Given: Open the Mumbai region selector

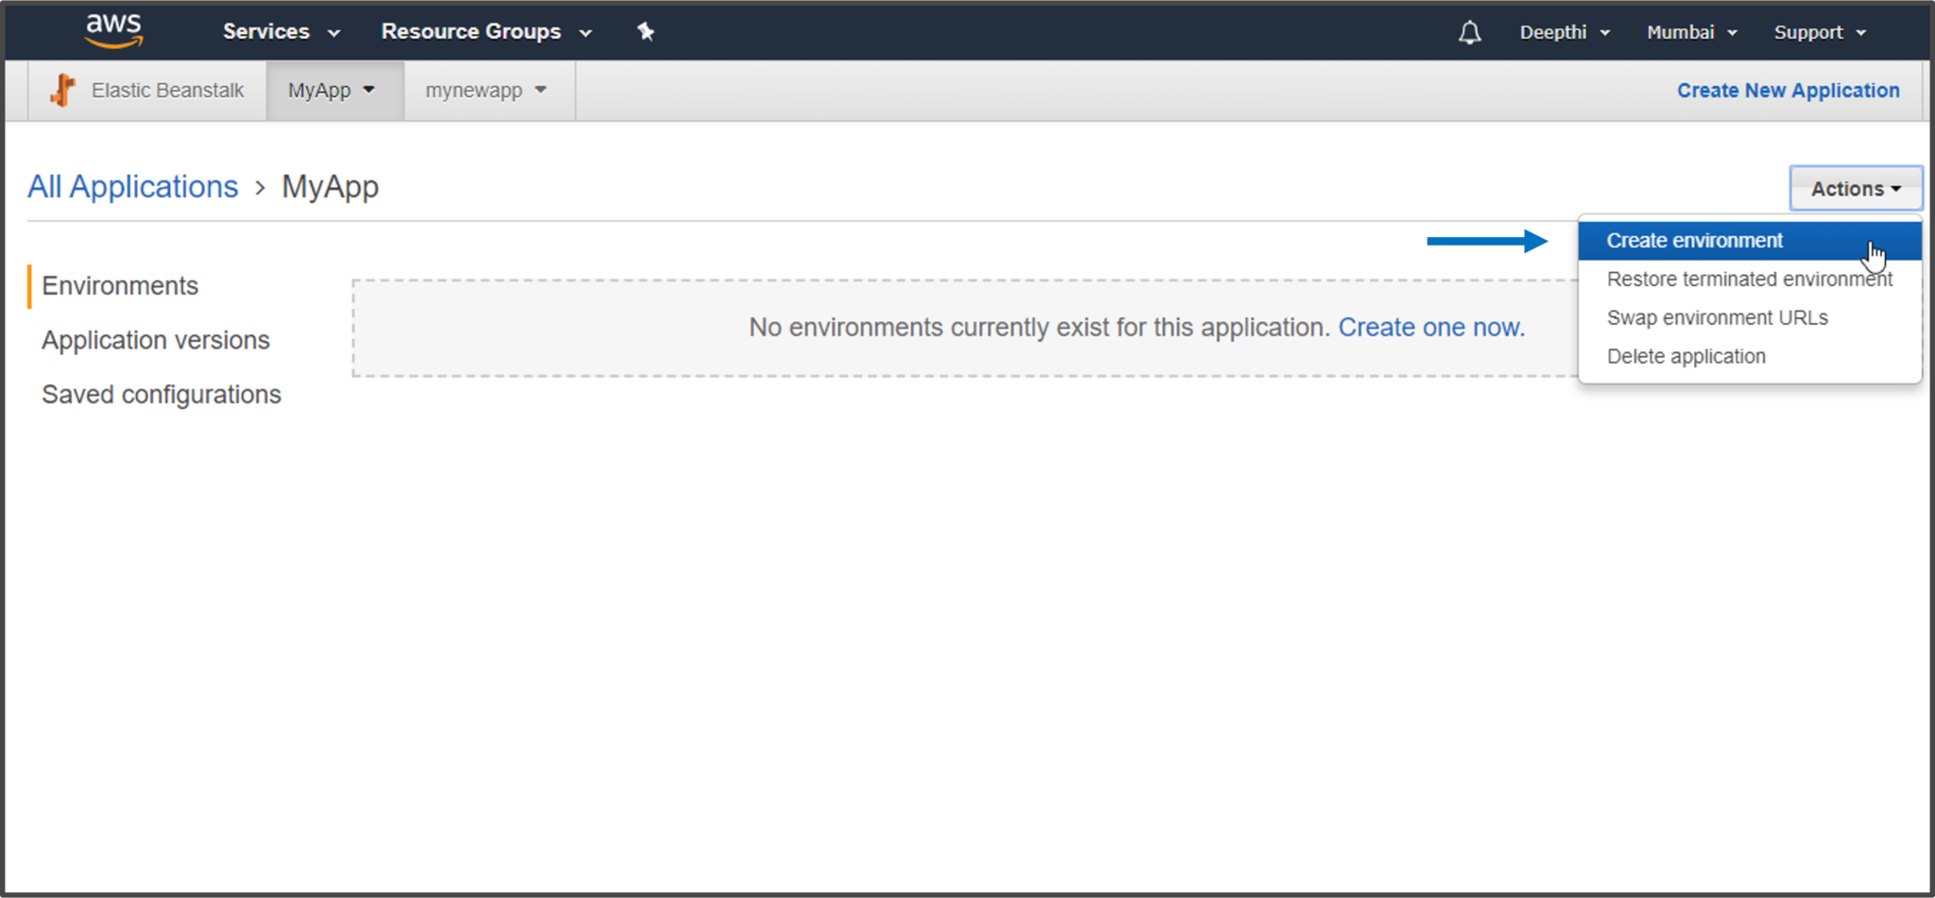Looking at the screenshot, I should click(1691, 32).
